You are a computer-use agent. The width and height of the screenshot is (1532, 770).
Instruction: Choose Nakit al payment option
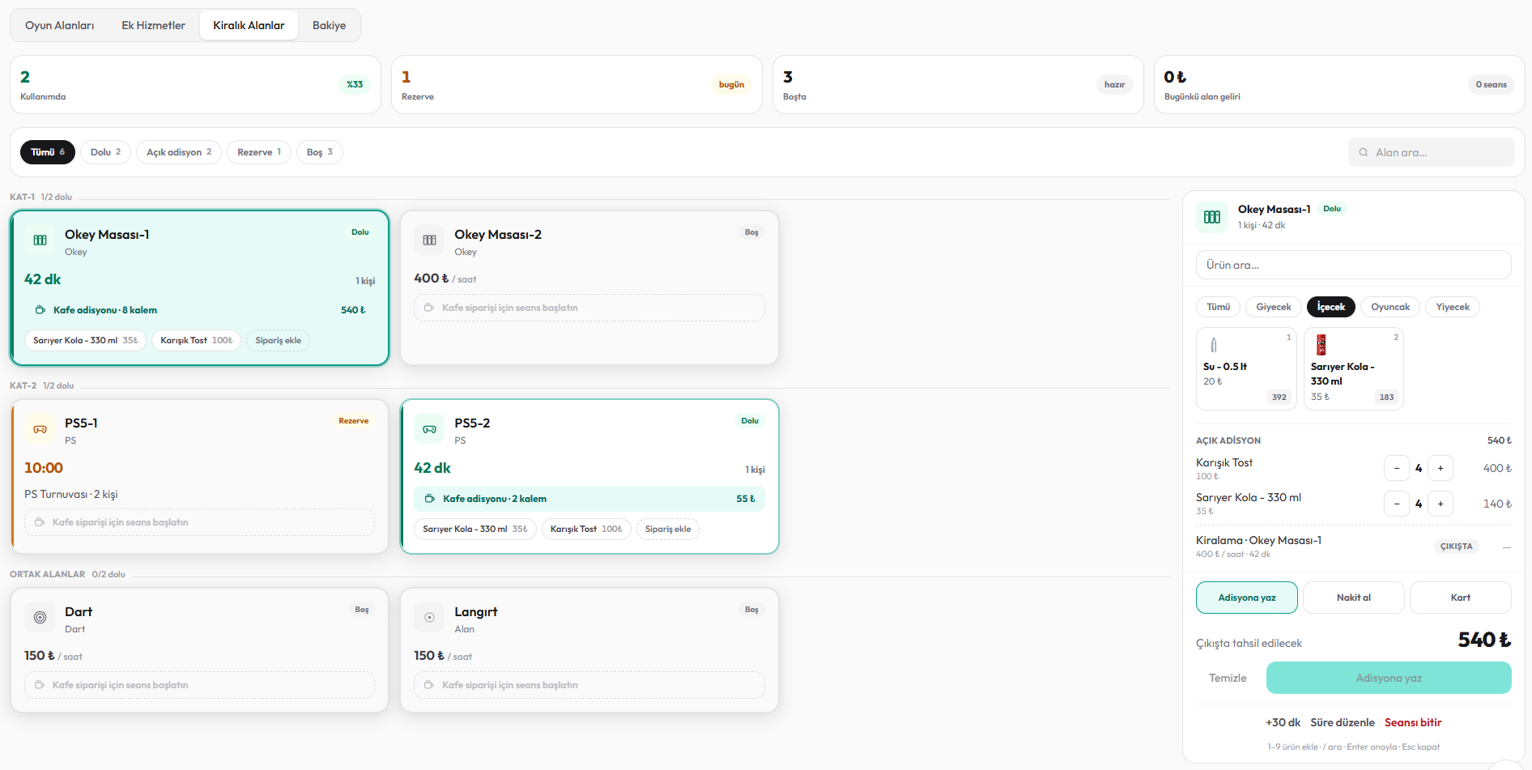pyautogui.click(x=1354, y=598)
